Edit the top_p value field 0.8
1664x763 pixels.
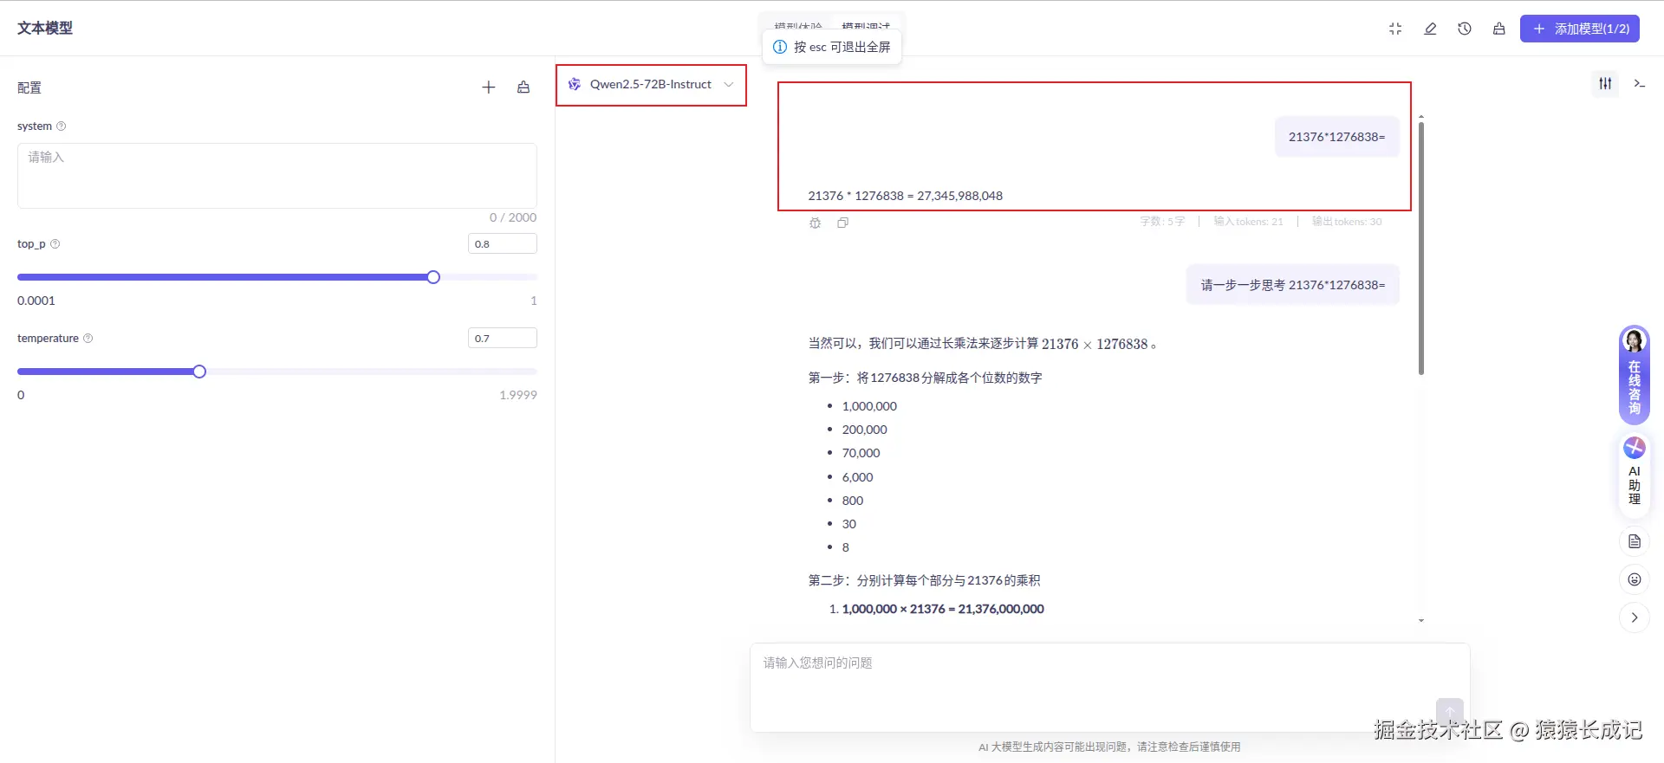pos(503,244)
